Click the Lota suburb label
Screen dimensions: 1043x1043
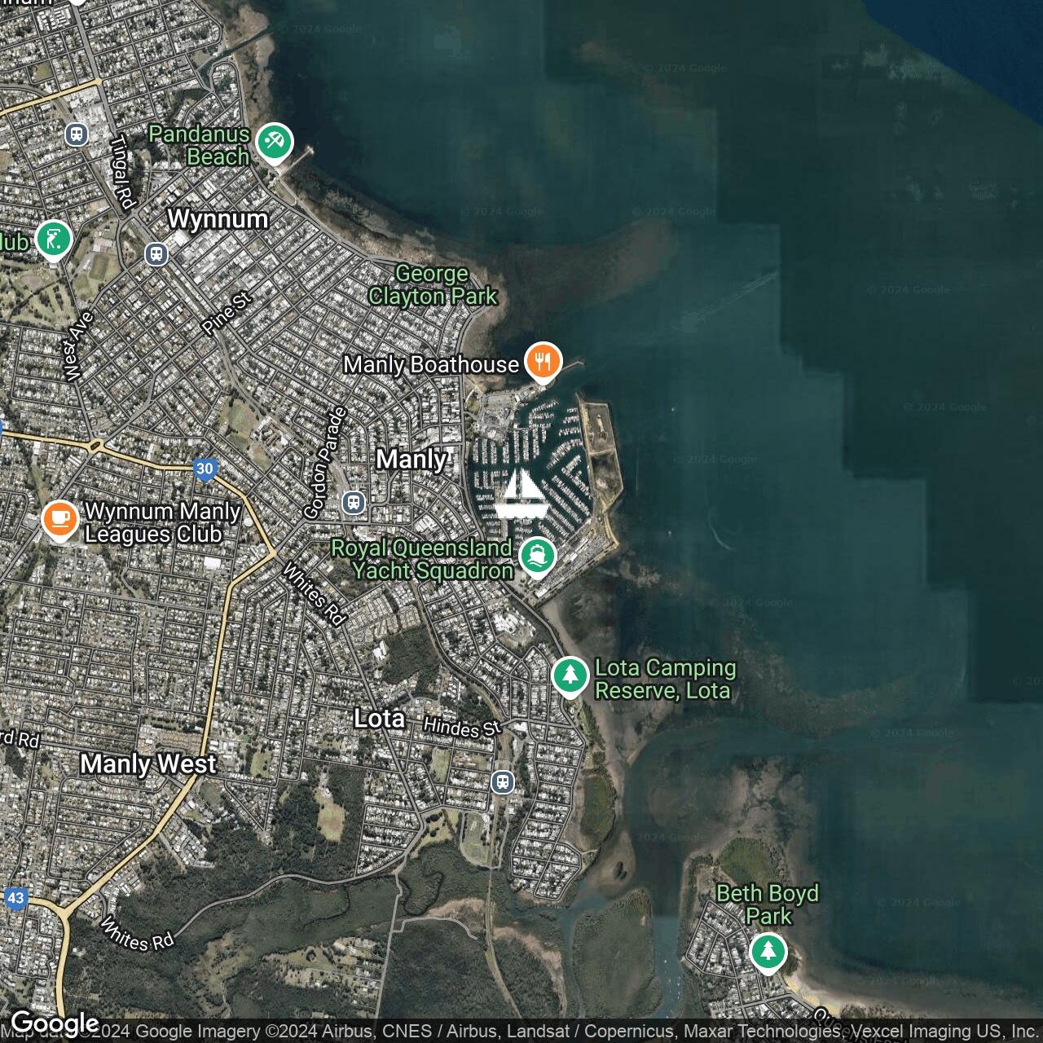379,718
